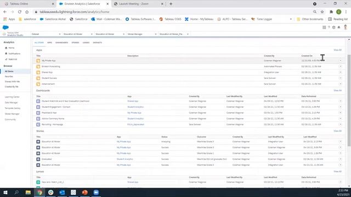The width and height of the screenshot is (351, 197).
Task: Click the browser home icon
Action: (27, 12)
